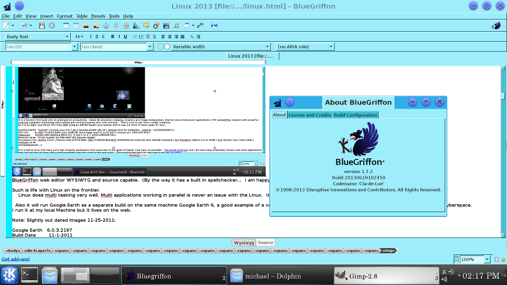Center align the text
The width and height of the screenshot is (507, 285).
170,37
